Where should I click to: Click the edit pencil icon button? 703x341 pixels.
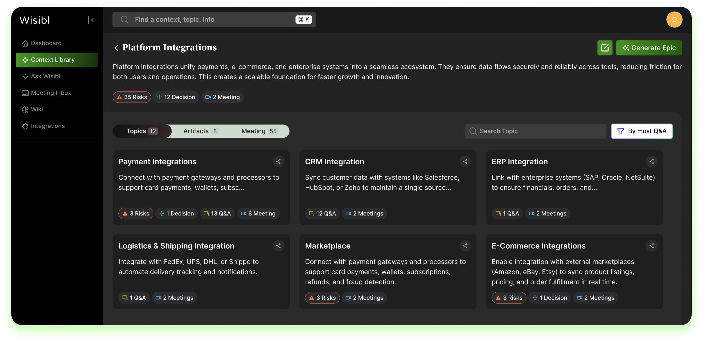(605, 48)
